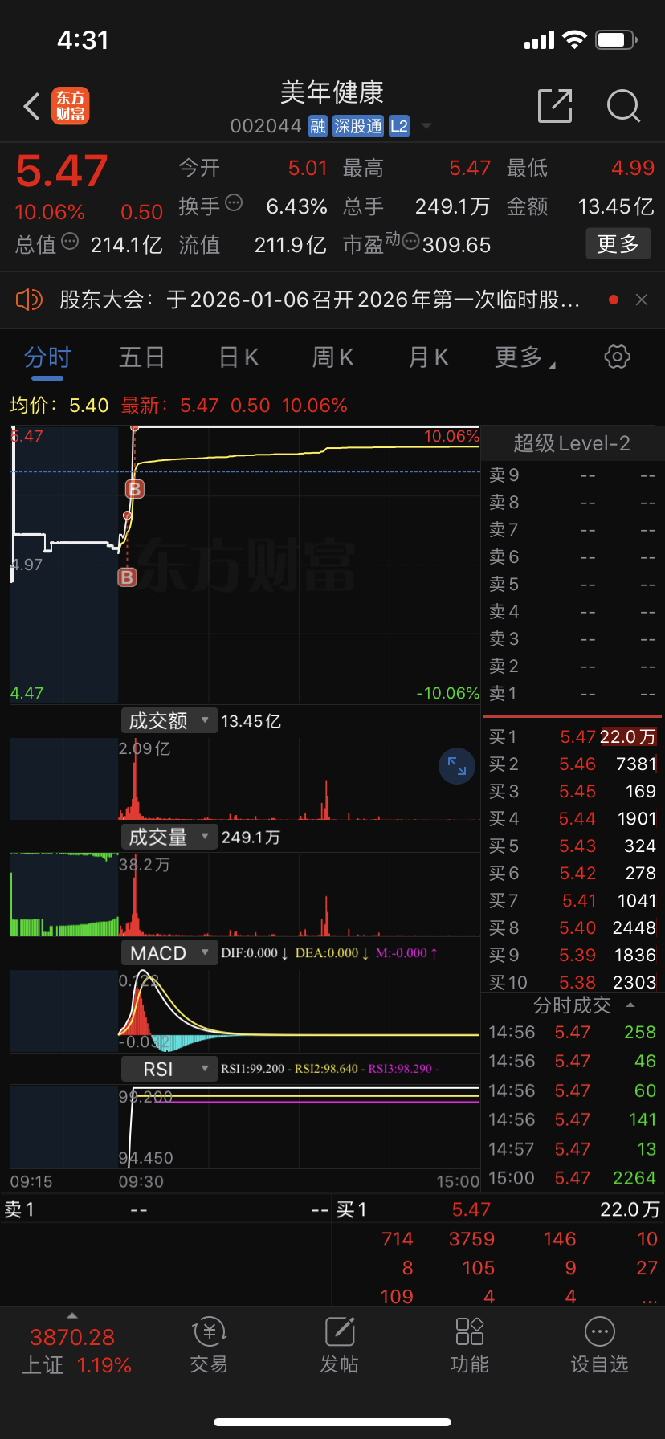Tap the fullscreen expand chart button
Screen dimensions: 665x1439
(457, 766)
